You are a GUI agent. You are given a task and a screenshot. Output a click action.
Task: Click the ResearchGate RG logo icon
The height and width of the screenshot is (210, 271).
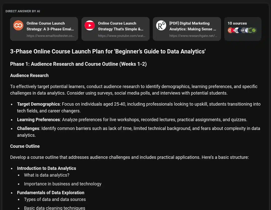point(161,26)
